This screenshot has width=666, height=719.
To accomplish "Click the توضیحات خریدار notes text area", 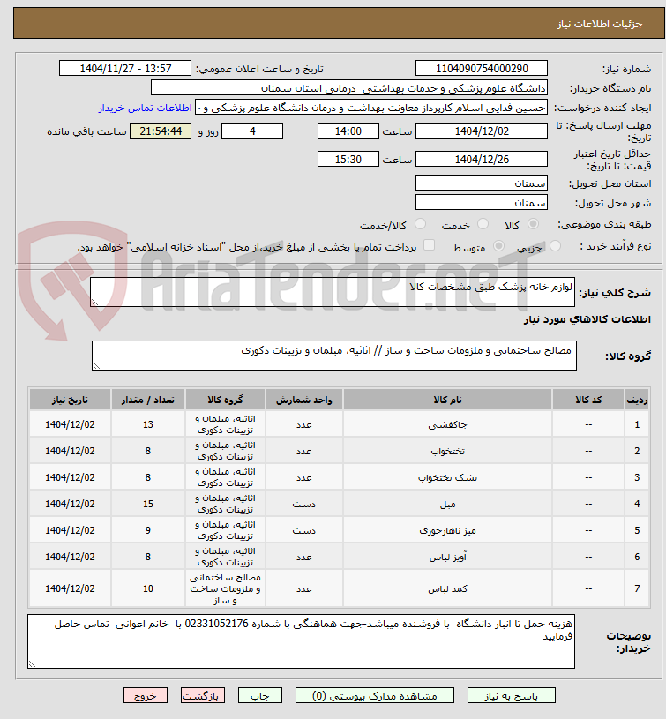I will point(301,641).
